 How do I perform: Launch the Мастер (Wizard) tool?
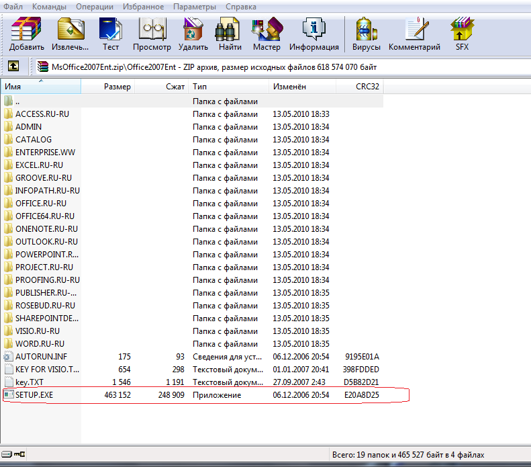click(x=267, y=29)
